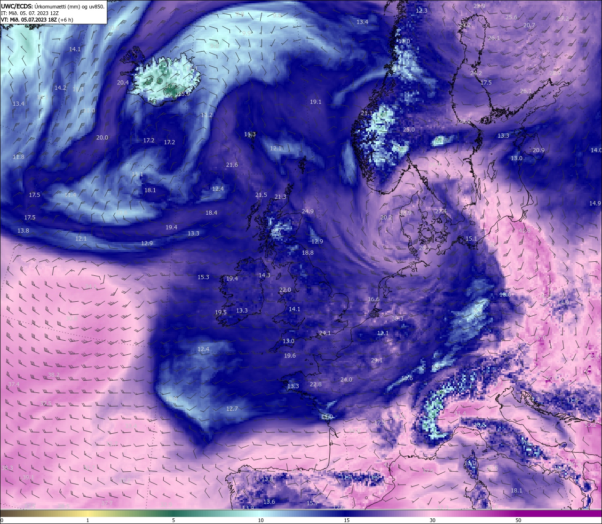The image size is (602, 524).
Task: Click the 'UWC/ECDS: Úrkomumætti (mm) og uv850.' title
Action: (x=53, y=7)
